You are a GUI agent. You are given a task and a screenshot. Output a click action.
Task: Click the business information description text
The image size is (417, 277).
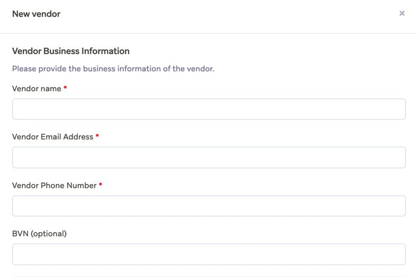point(113,69)
